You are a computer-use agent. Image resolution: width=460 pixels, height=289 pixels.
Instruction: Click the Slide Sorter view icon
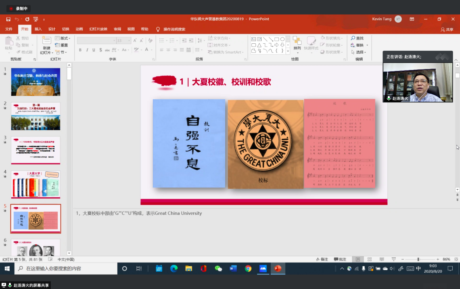pos(370,259)
